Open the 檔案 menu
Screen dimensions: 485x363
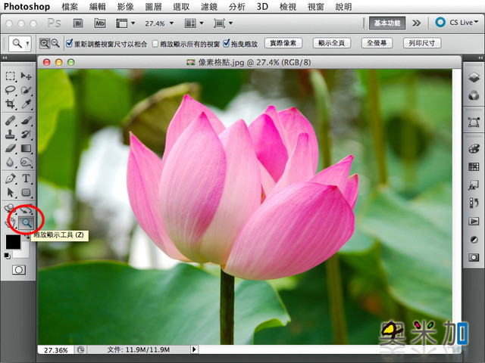coord(70,7)
